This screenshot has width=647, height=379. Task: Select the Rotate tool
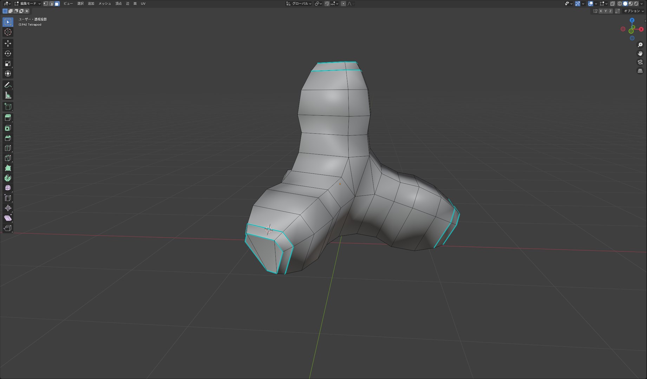pyautogui.click(x=8, y=53)
